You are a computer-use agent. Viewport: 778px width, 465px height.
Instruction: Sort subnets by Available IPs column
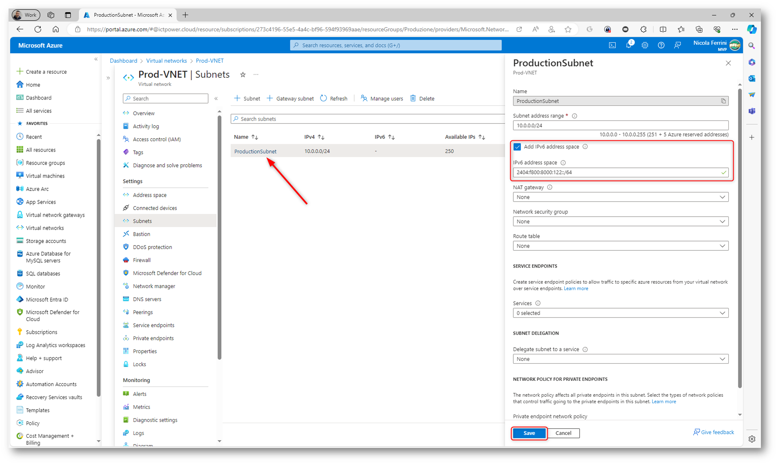[465, 137]
